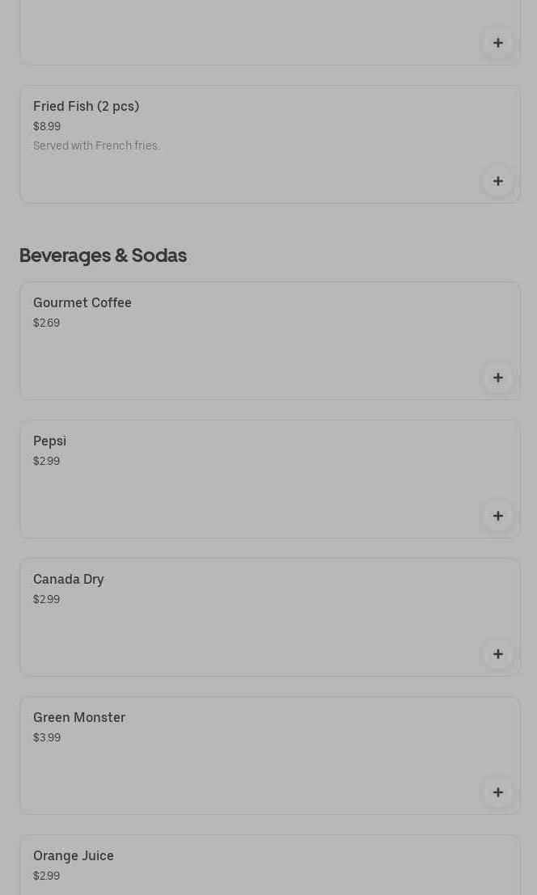Add Gourmet Coffee using plus icon
The image size is (537, 895).
point(497,378)
